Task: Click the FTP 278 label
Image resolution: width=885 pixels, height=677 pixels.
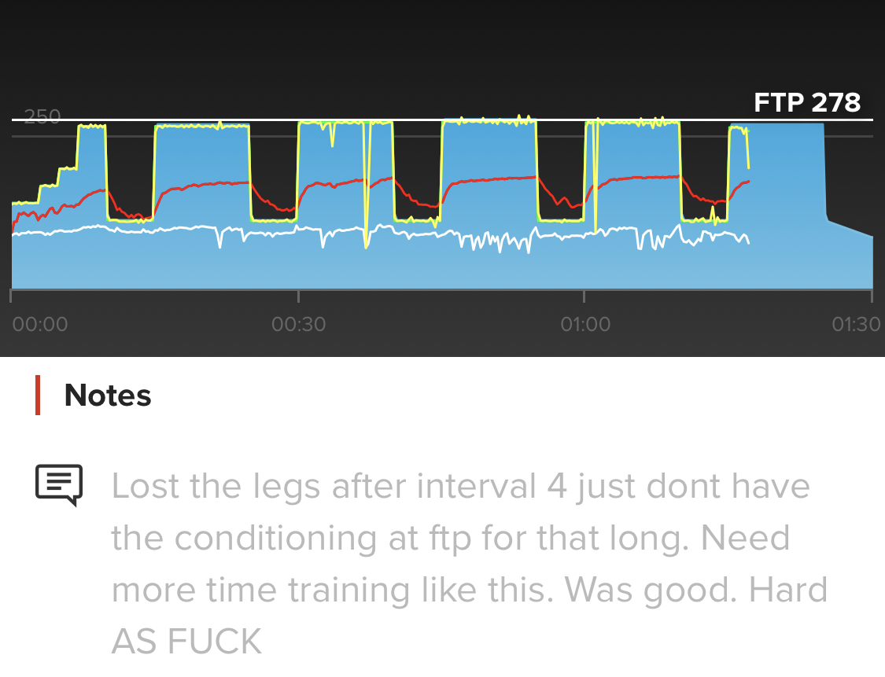Action: click(x=807, y=102)
